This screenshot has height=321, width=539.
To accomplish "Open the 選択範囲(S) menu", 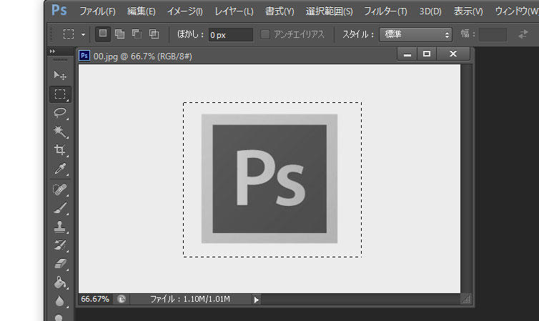I will tap(330, 11).
